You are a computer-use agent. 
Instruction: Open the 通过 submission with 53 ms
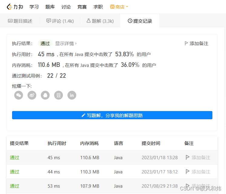tap(15, 186)
